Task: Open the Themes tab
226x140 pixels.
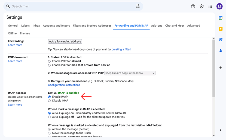Action: 25,33
